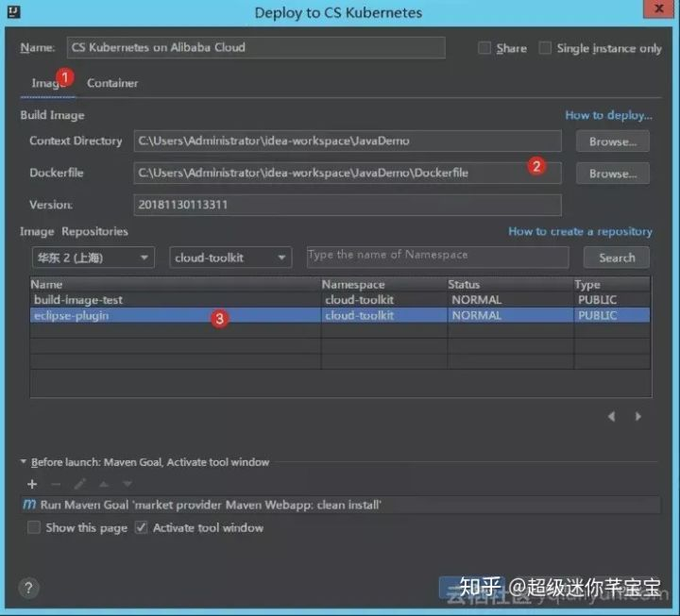Close the Deploy to CS Kubernetes dialog

[x=659, y=8]
